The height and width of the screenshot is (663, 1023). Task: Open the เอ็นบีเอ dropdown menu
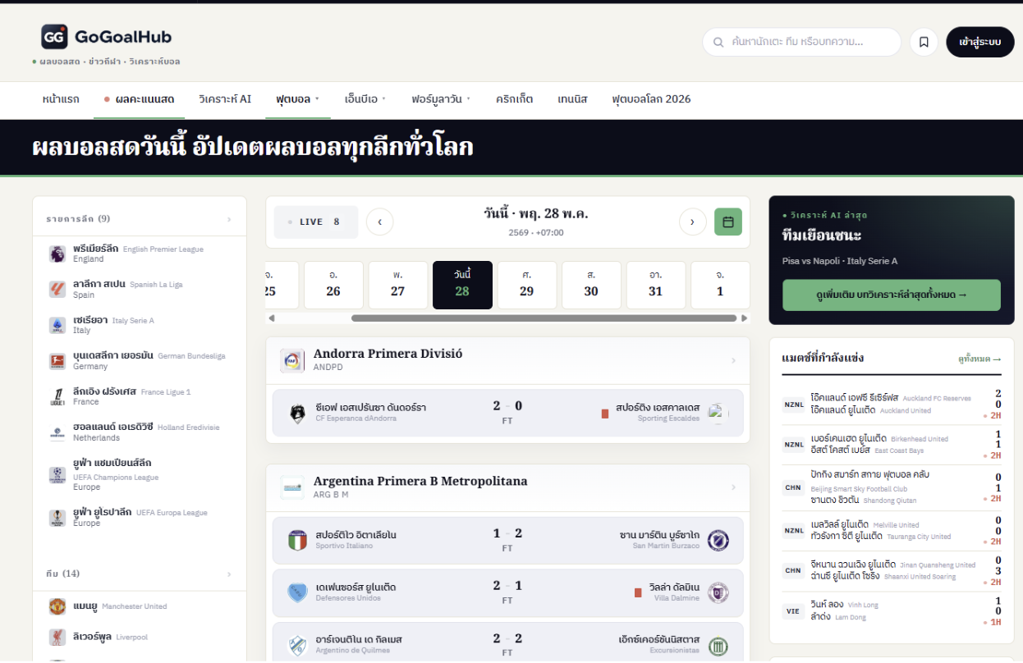[365, 99]
